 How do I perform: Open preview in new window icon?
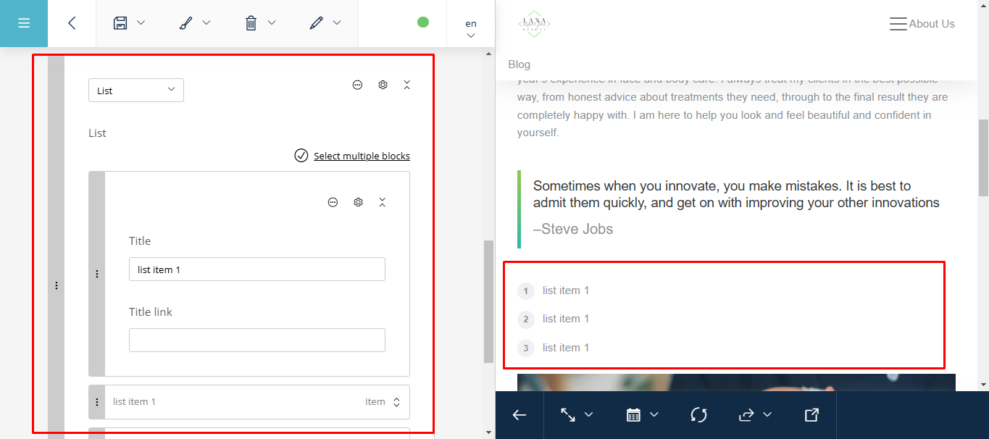pyautogui.click(x=811, y=415)
